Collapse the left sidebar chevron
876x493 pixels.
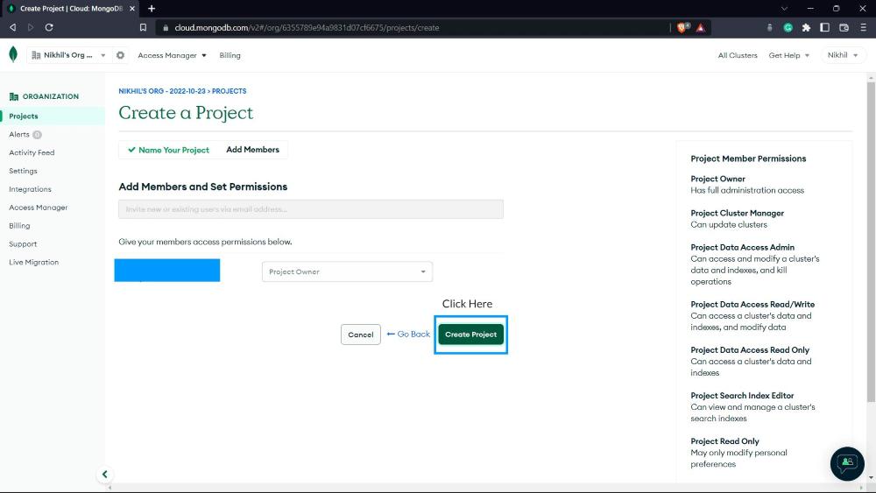pos(104,474)
